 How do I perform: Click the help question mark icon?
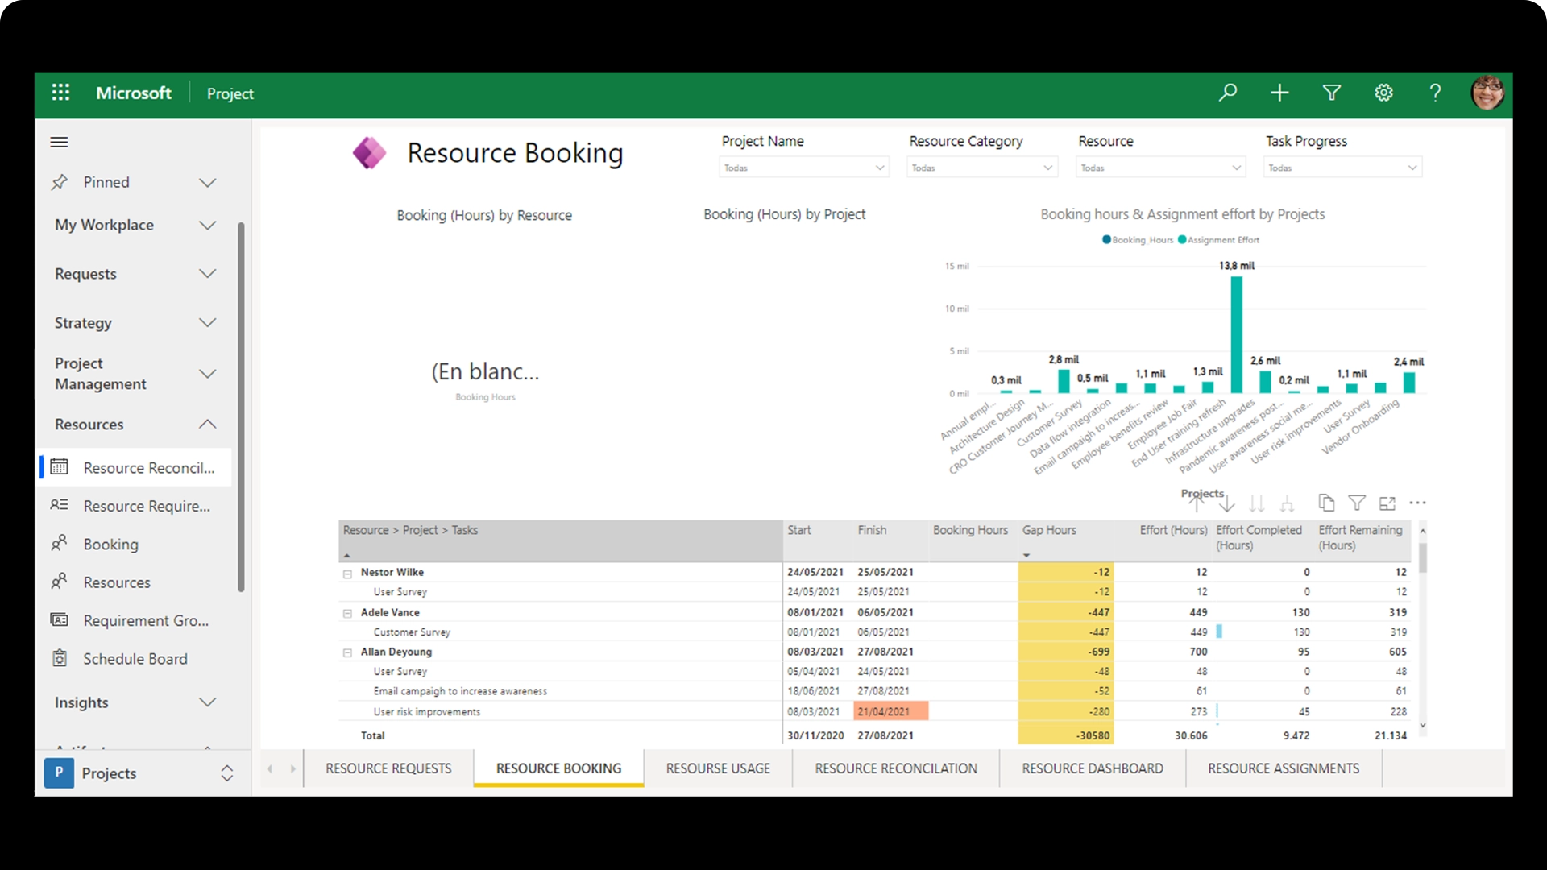pos(1435,93)
